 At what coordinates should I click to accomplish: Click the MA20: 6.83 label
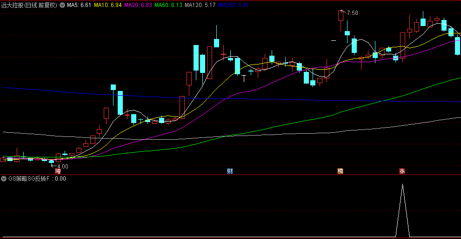point(138,5)
